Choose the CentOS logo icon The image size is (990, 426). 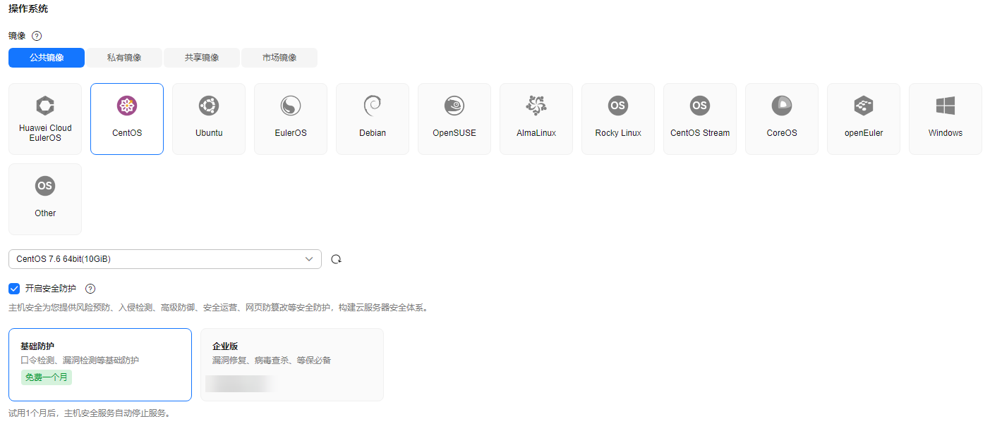point(127,106)
